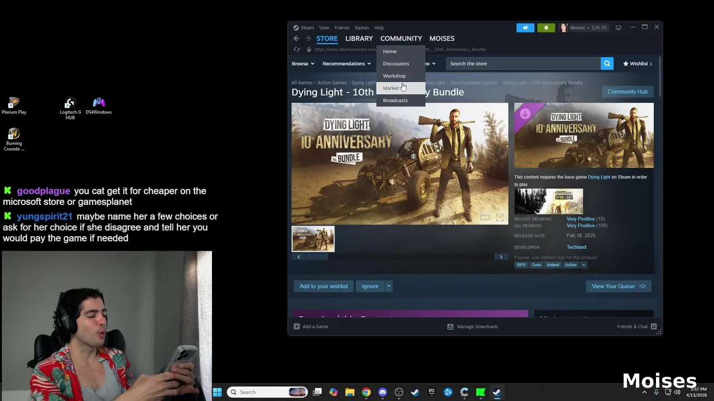Viewport: 714px width, 401px height.
Task: Click the Add a Game plus icon
Action: click(x=297, y=326)
